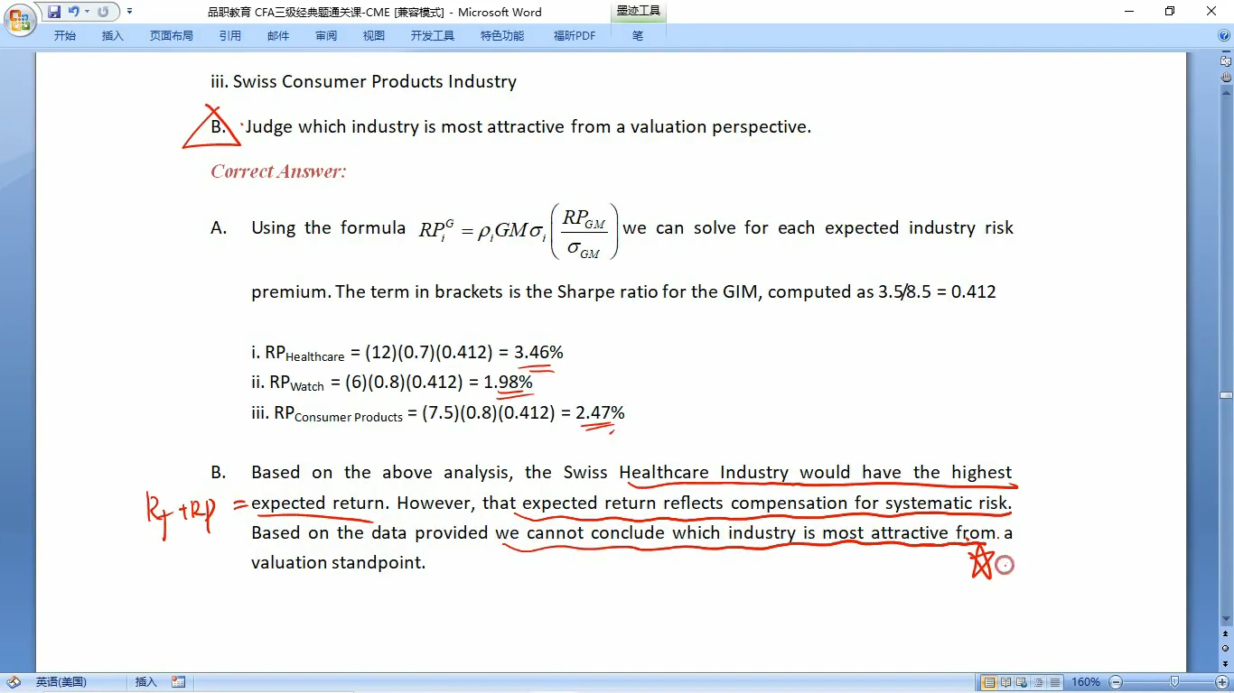Open the Word Help question mark icon
The width and height of the screenshot is (1234, 693).
click(x=1223, y=35)
